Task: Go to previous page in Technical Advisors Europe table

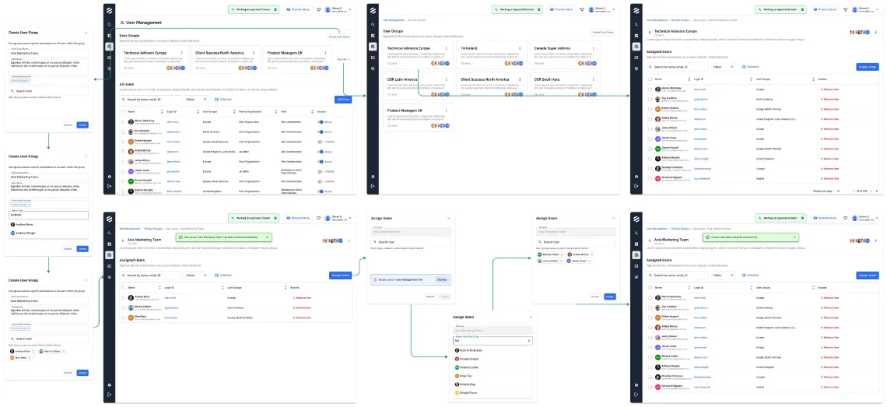Action: coord(871,191)
